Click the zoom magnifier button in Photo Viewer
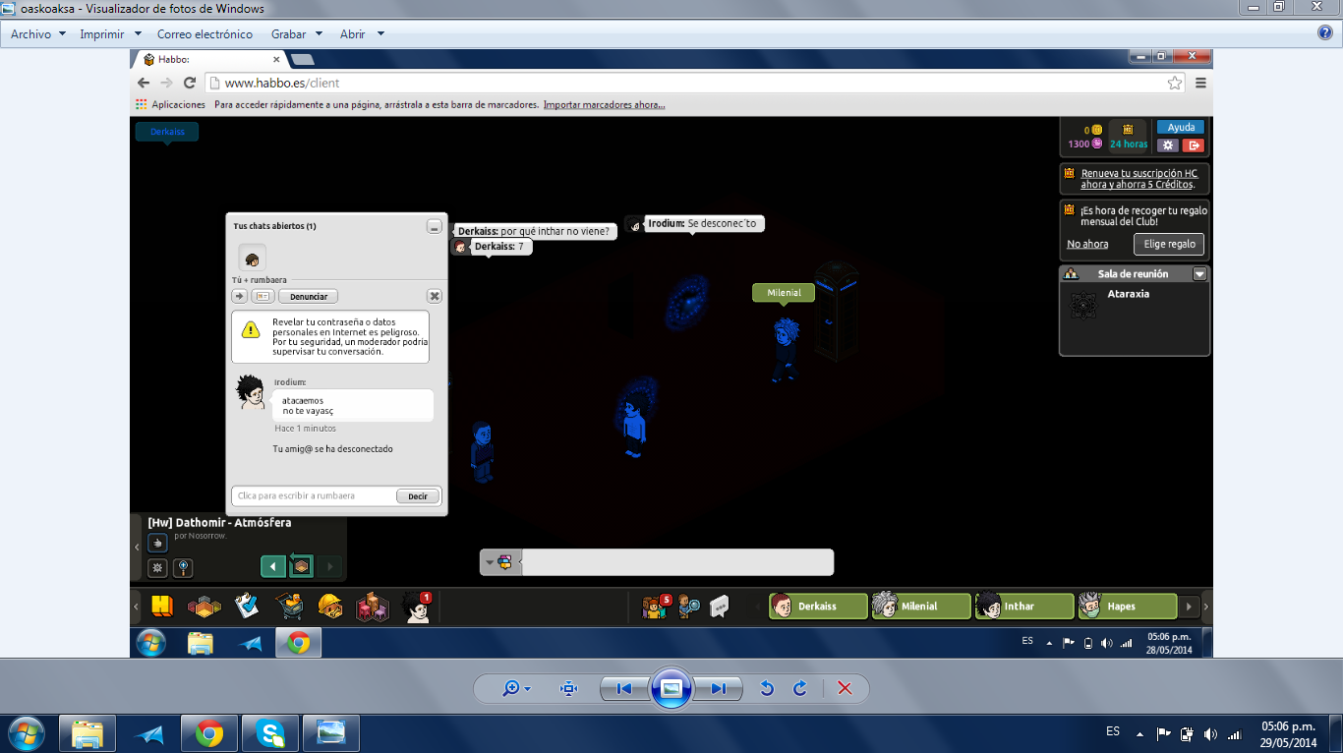 [516, 688]
